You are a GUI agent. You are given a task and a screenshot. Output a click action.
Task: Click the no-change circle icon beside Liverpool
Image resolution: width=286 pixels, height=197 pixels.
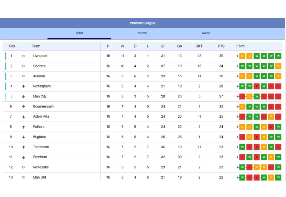tap(24, 56)
